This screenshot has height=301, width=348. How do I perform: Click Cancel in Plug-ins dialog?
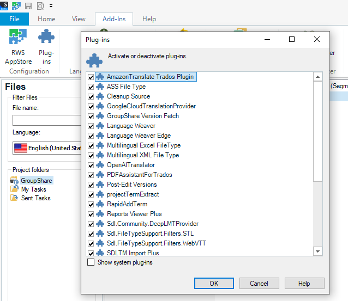(259, 283)
